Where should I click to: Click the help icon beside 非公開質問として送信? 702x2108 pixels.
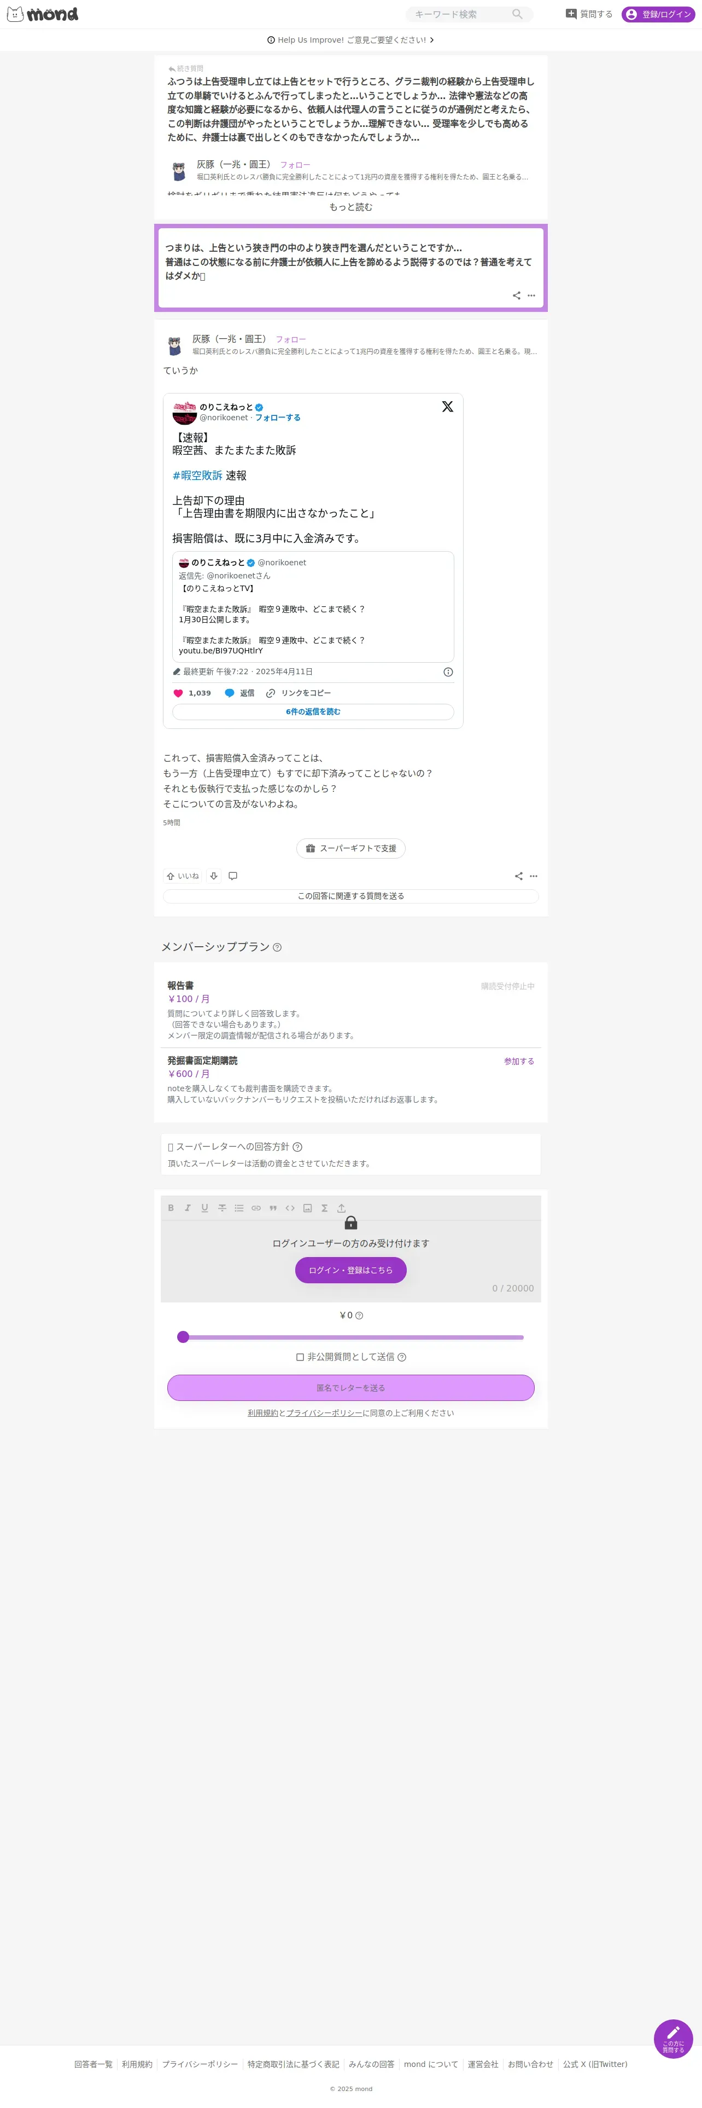point(401,1358)
